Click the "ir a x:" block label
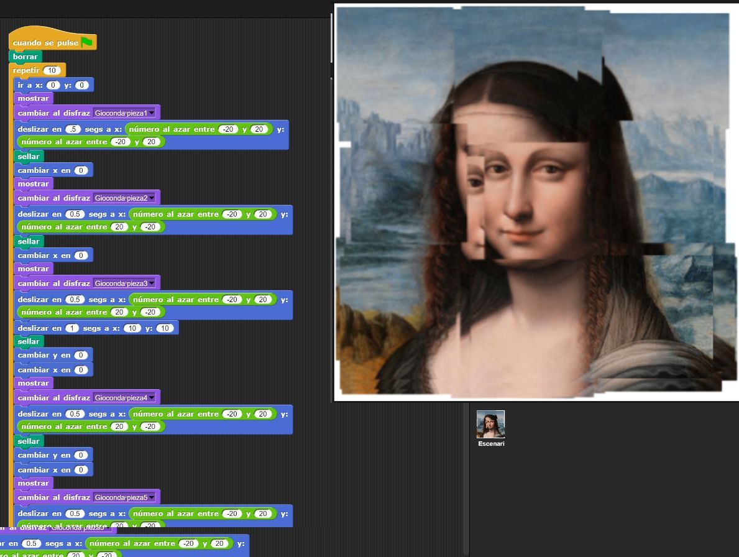This screenshot has height=557, width=739. (x=30, y=85)
